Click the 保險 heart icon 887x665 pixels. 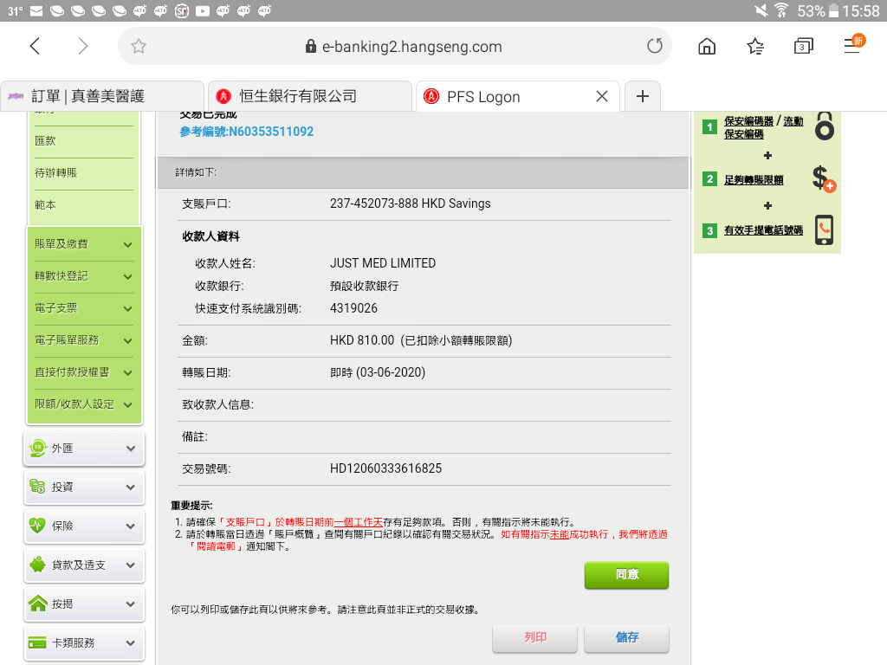(x=38, y=526)
